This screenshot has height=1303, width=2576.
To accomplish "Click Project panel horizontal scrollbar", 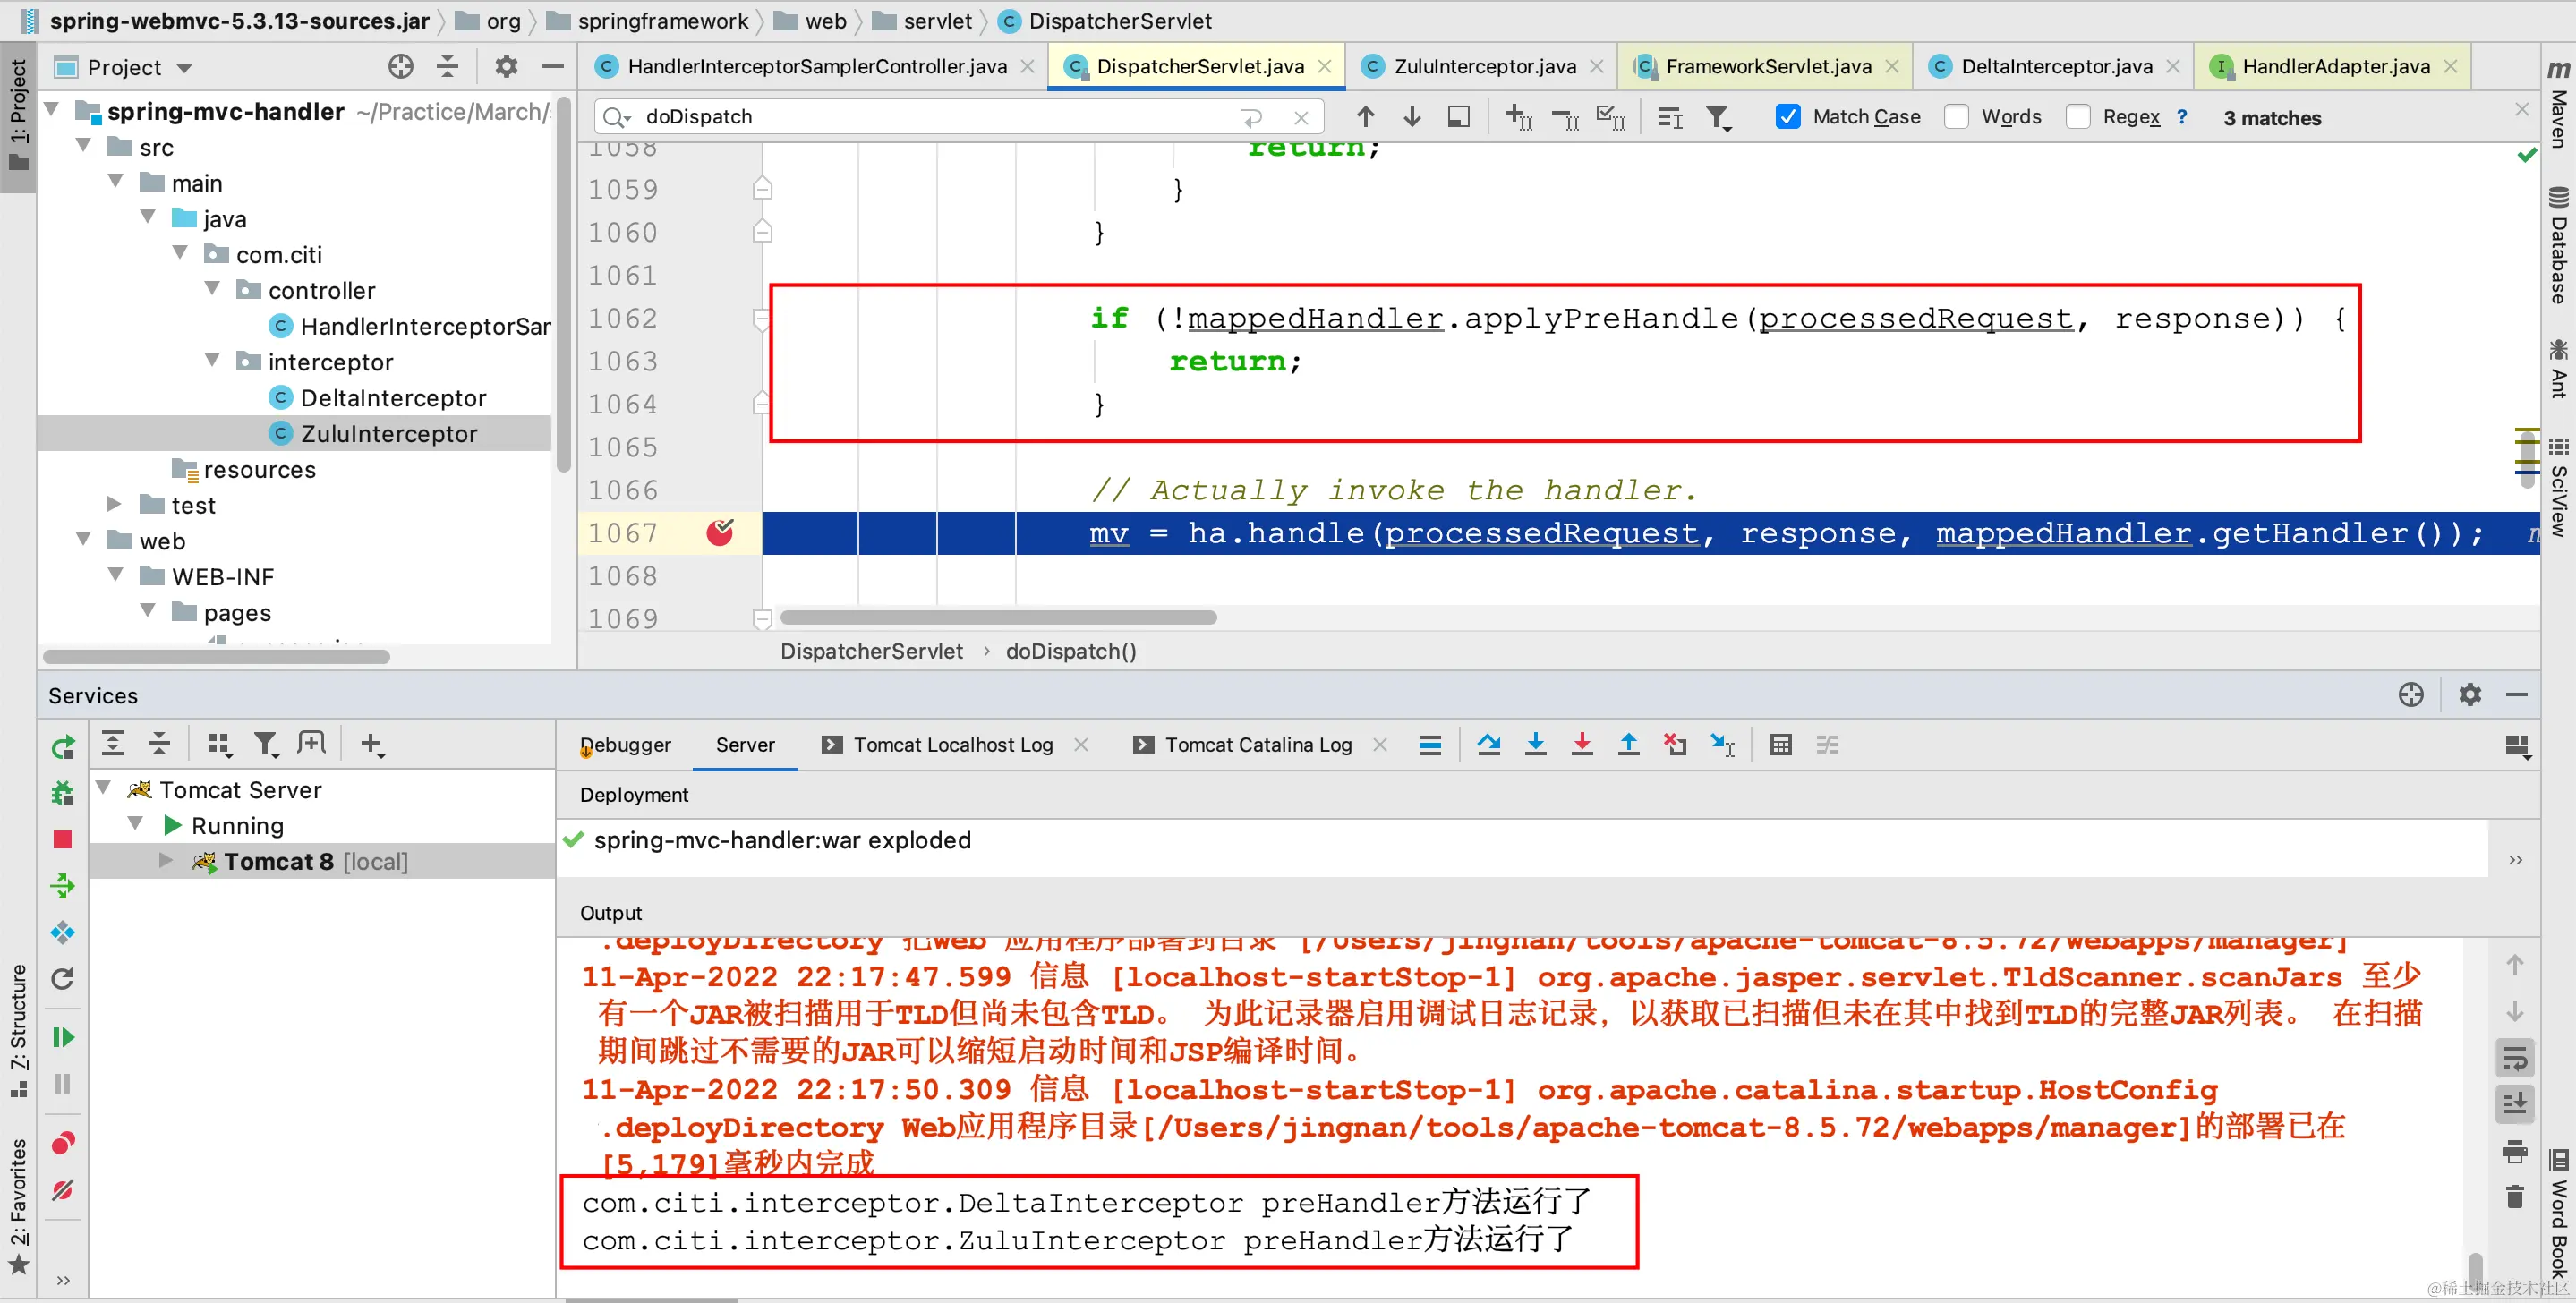I will point(216,657).
